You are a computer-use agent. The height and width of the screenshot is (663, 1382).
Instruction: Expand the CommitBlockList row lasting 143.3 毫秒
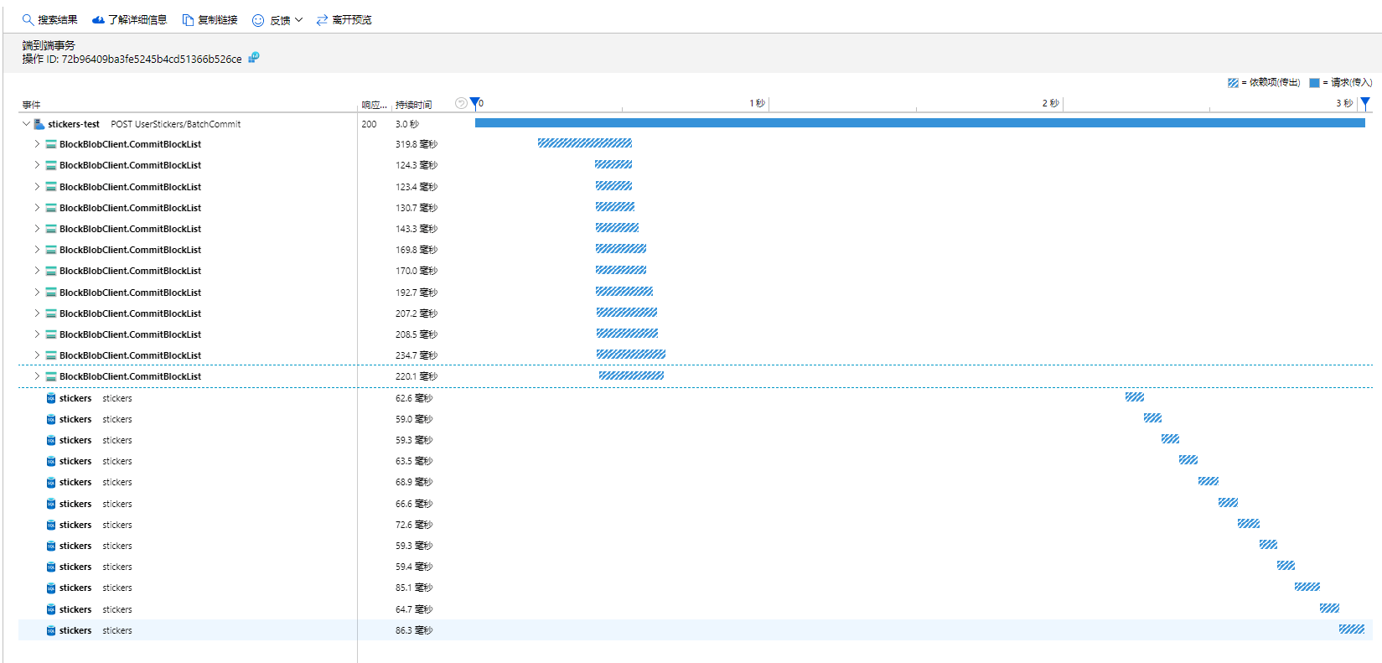[37, 229]
